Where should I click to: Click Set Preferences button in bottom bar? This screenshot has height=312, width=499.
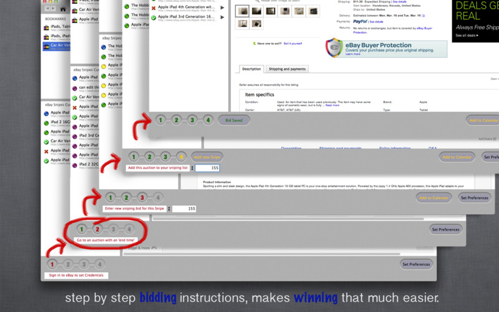pos(416,264)
